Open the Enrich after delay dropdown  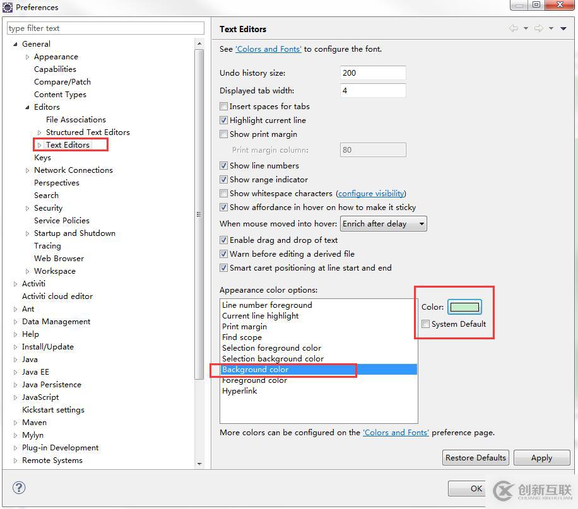[384, 224]
